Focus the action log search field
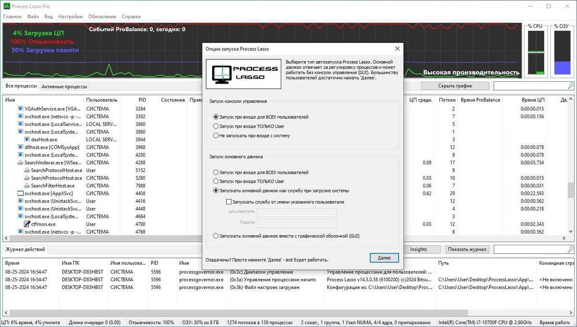Image resolution: width=577 pixels, height=327 pixels. [530, 250]
